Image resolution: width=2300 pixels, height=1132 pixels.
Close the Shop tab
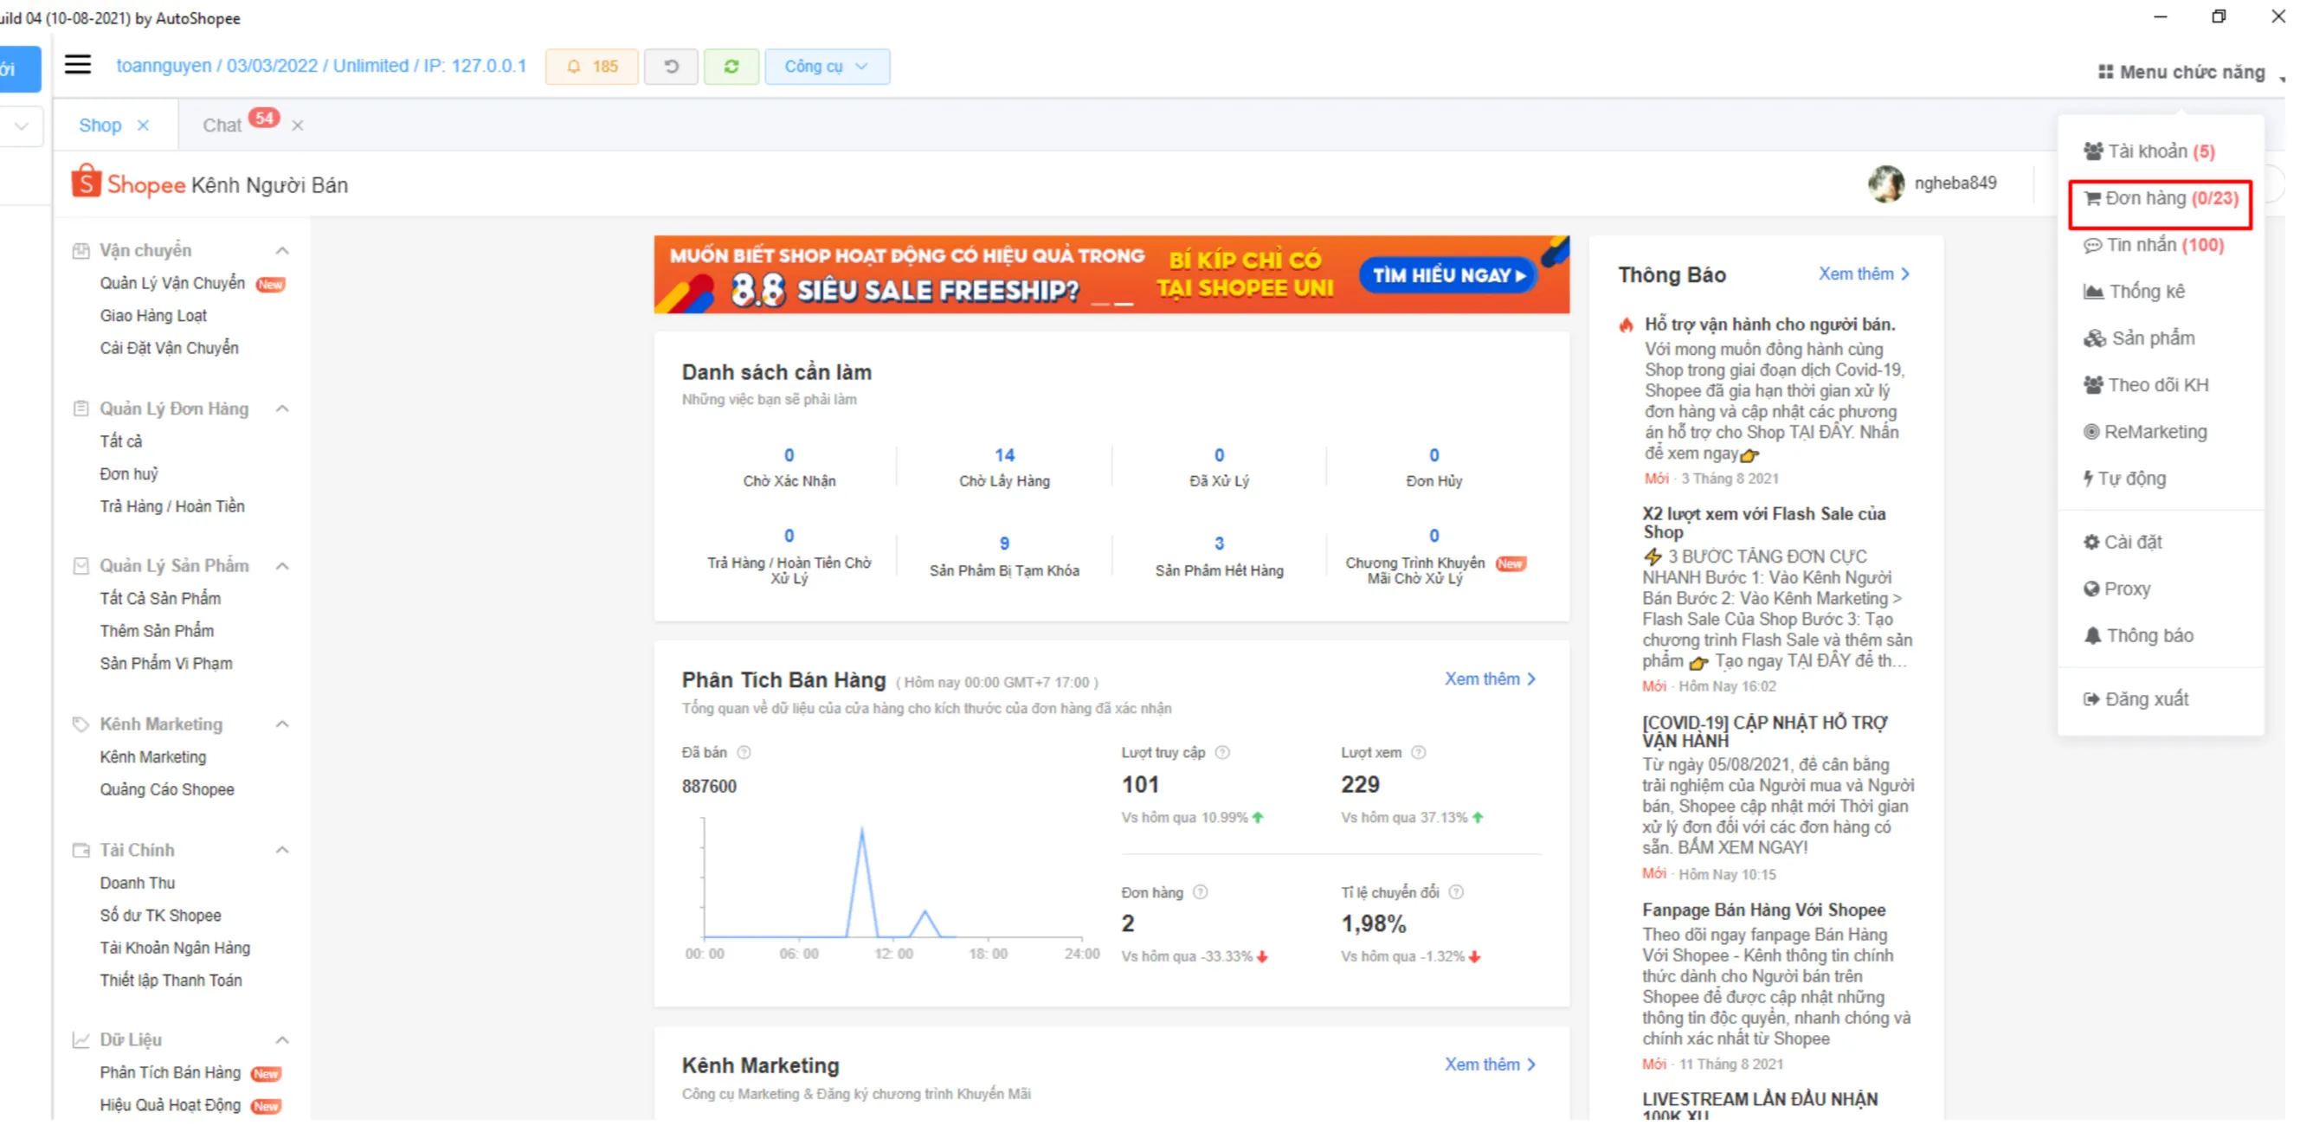(x=143, y=125)
